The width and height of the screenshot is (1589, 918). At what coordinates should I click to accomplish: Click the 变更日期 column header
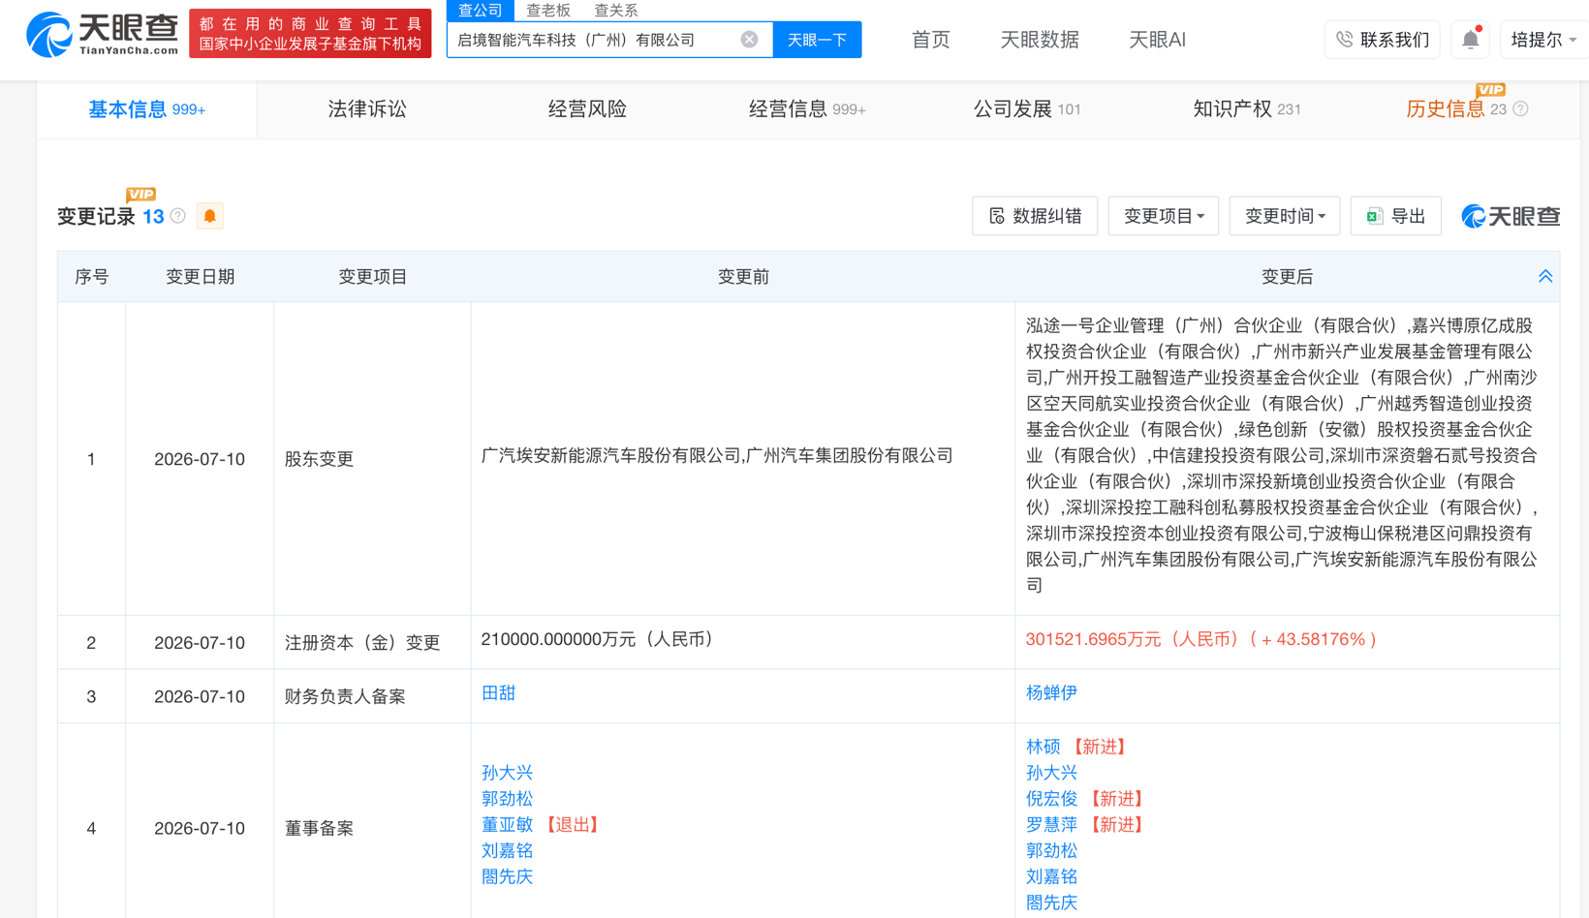[x=200, y=277]
